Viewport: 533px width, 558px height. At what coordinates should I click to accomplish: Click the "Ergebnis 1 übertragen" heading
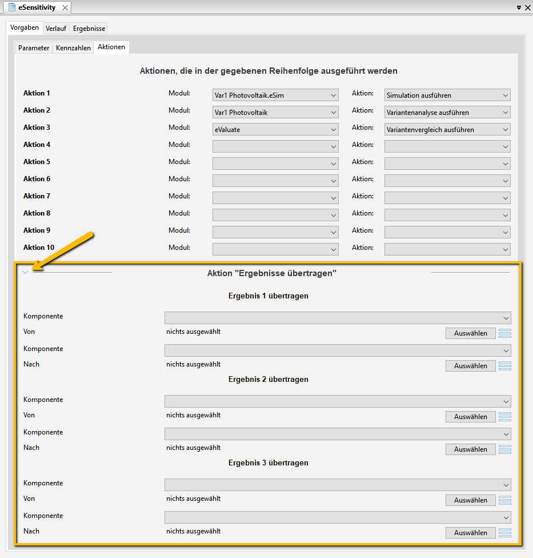268,296
